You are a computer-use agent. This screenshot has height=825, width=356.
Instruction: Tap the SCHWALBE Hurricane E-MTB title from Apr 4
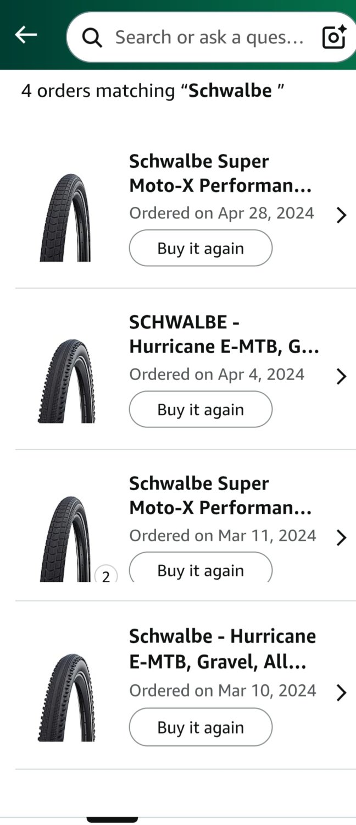coord(224,334)
